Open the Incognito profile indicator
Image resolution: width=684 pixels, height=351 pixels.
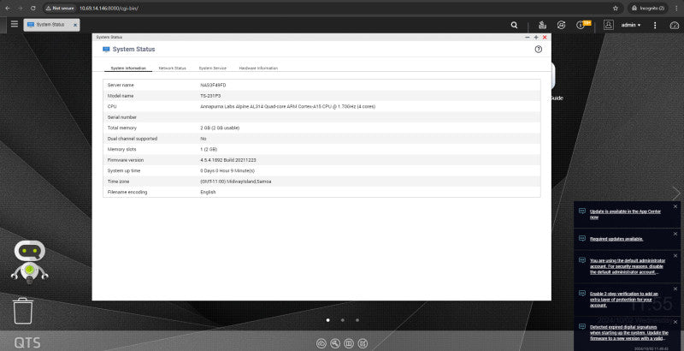coord(648,9)
